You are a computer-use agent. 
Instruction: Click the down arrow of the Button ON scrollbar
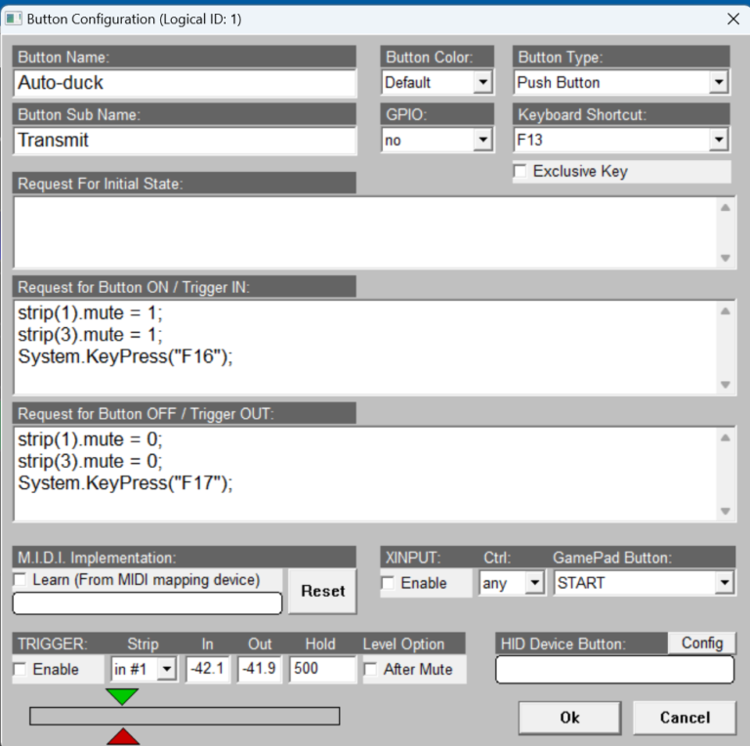[726, 385]
